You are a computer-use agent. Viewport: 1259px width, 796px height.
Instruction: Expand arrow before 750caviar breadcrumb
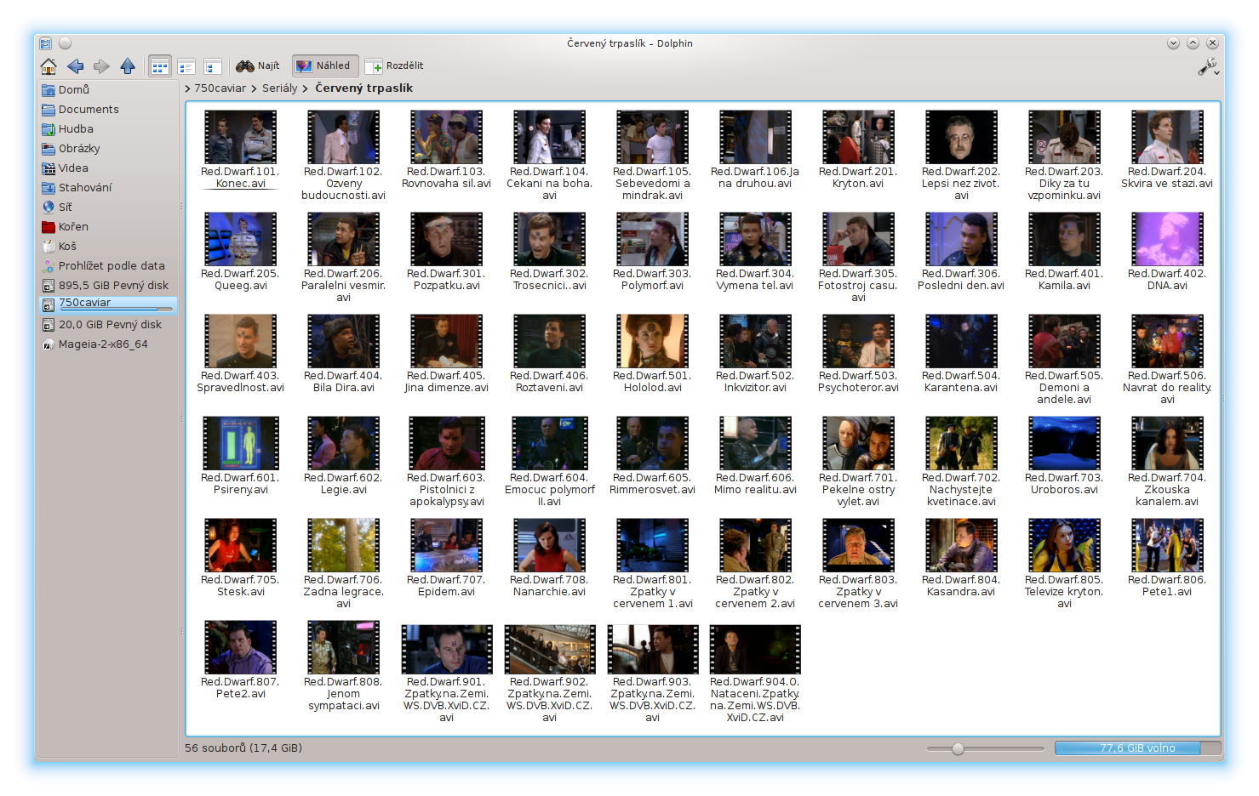pos(188,88)
